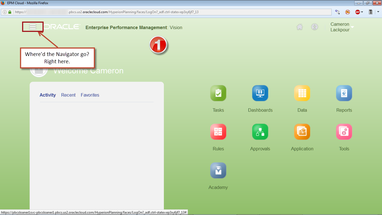Click the Dashboards label
Image resolution: width=382 pixels, height=215 pixels.
coord(260,110)
